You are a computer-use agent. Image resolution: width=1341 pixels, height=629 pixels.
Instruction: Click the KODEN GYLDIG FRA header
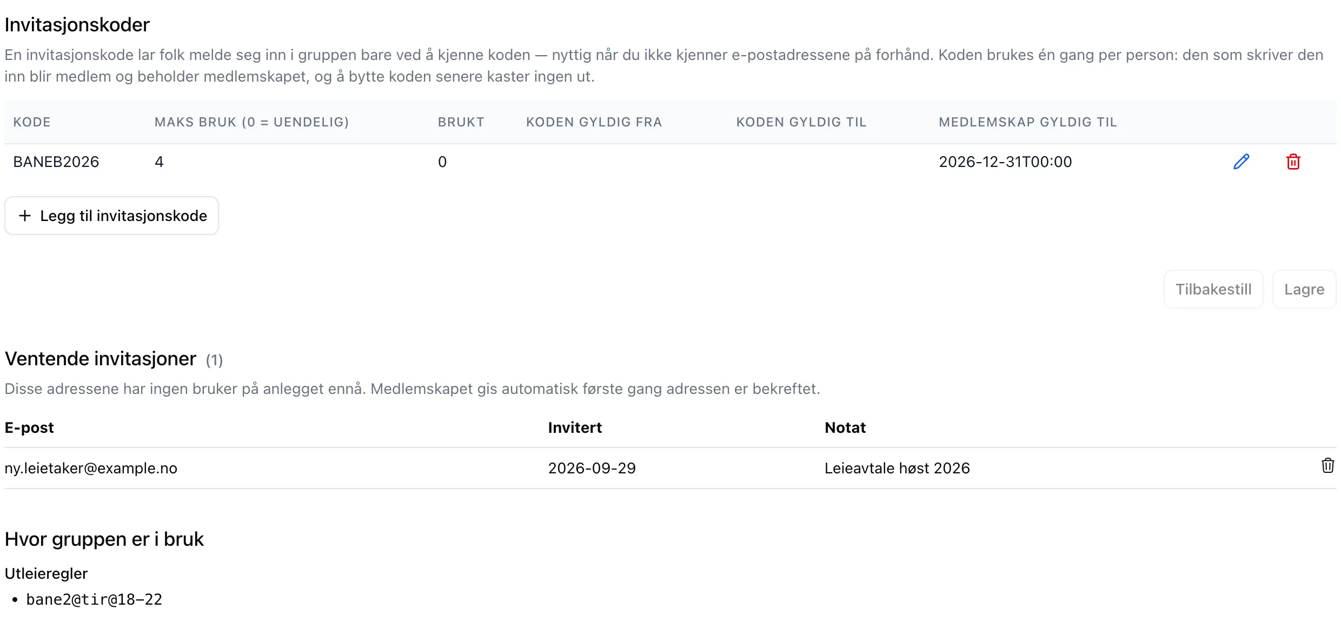(594, 122)
